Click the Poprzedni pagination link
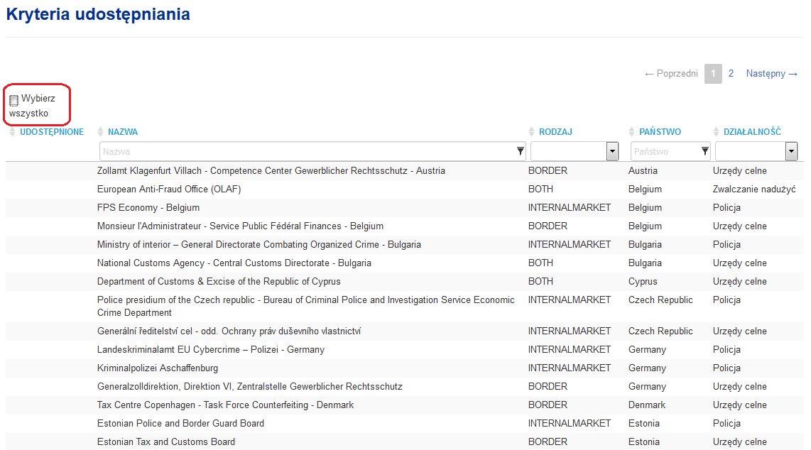811x450 pixels. 671,73
